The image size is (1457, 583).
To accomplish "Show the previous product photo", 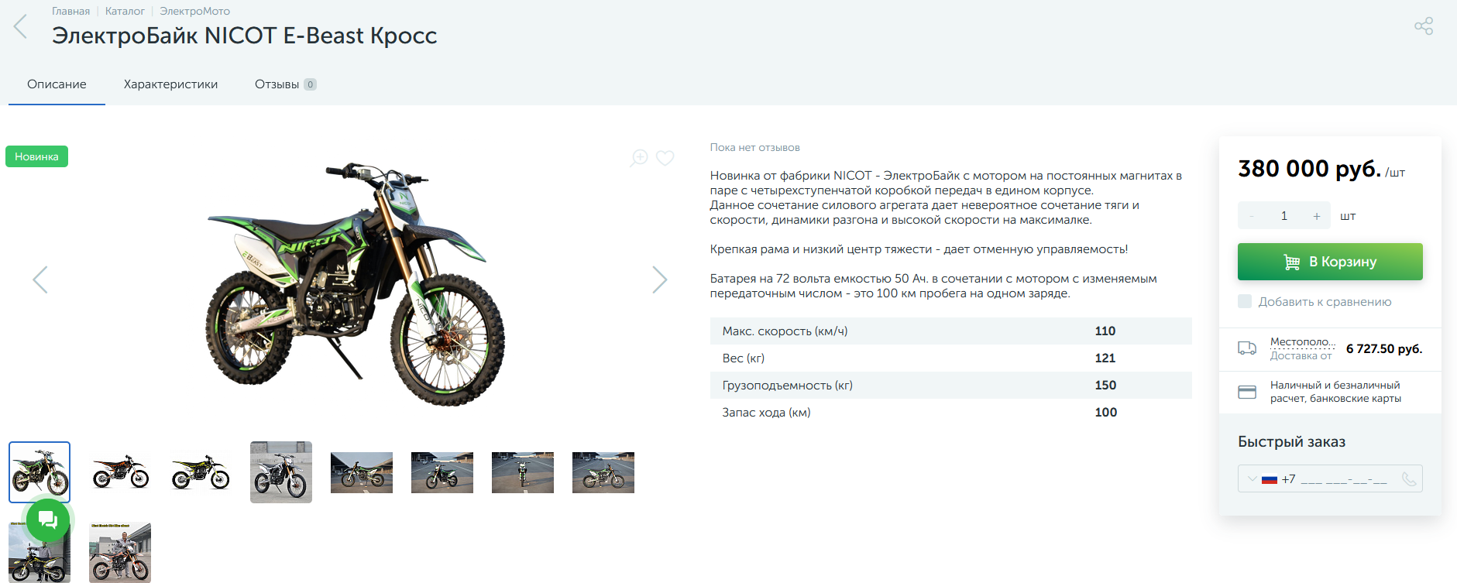I will pos(40,279).
